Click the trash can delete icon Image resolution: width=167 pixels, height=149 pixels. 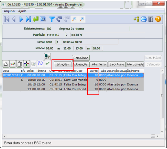click(20, 64)
